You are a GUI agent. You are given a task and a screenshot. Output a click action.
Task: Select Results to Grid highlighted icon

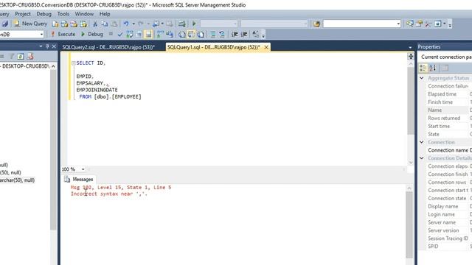click(x=192, y=35)
